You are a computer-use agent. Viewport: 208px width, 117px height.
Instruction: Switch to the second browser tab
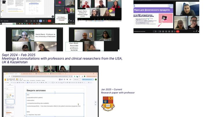tap(27, 74)
